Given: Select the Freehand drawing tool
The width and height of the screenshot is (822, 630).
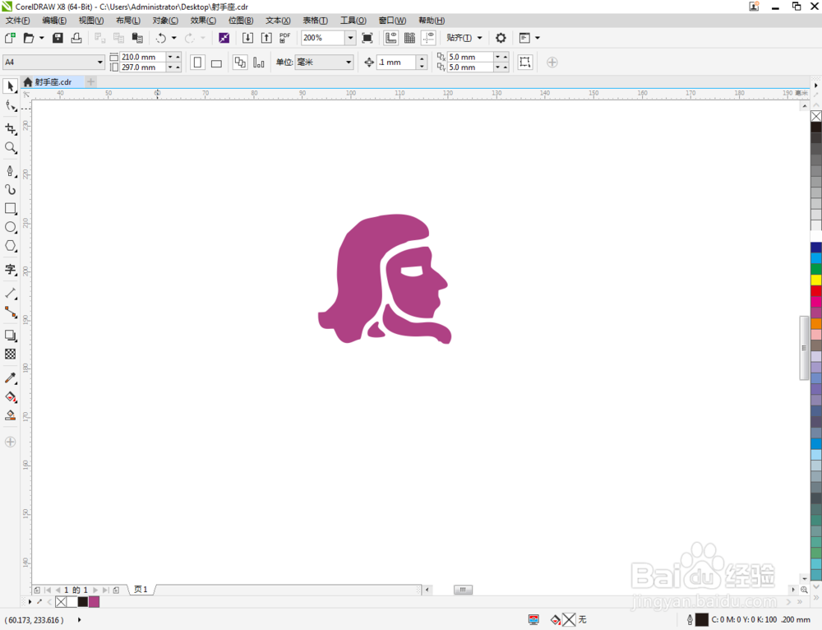Looking at the screenshot, I should (10, 171).
